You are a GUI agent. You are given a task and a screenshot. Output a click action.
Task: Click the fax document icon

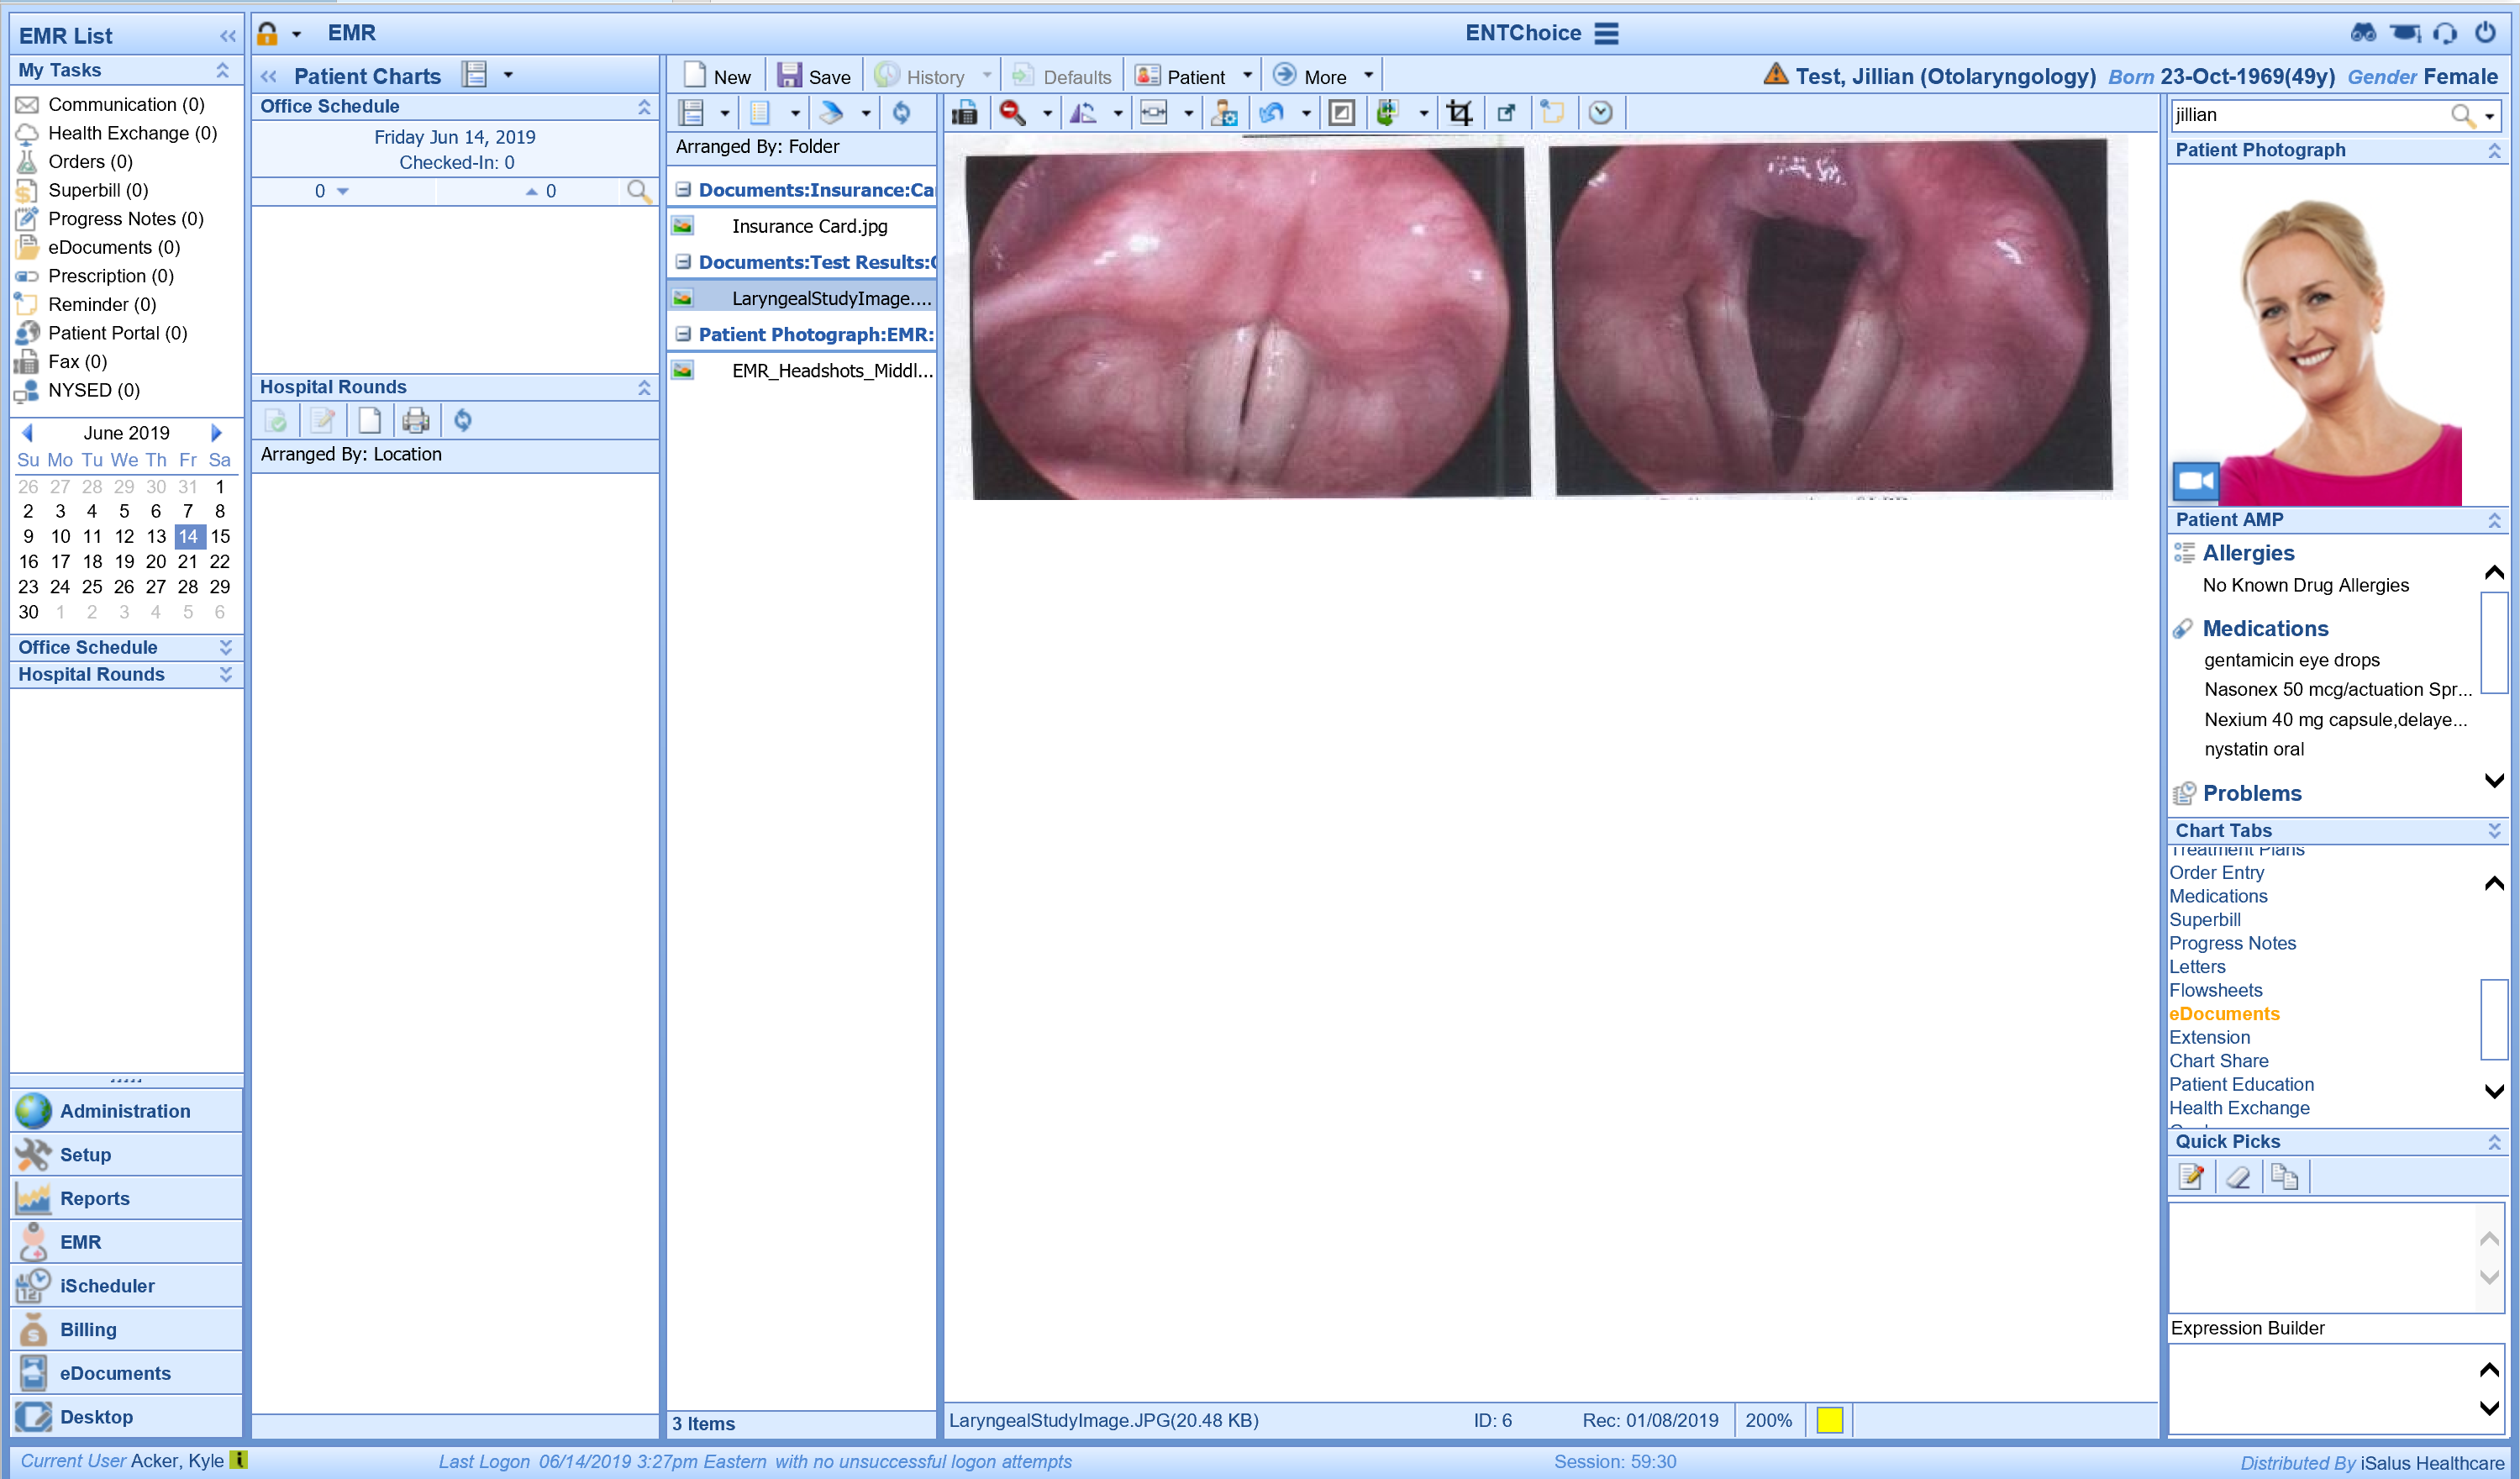[x=964, y=113]
